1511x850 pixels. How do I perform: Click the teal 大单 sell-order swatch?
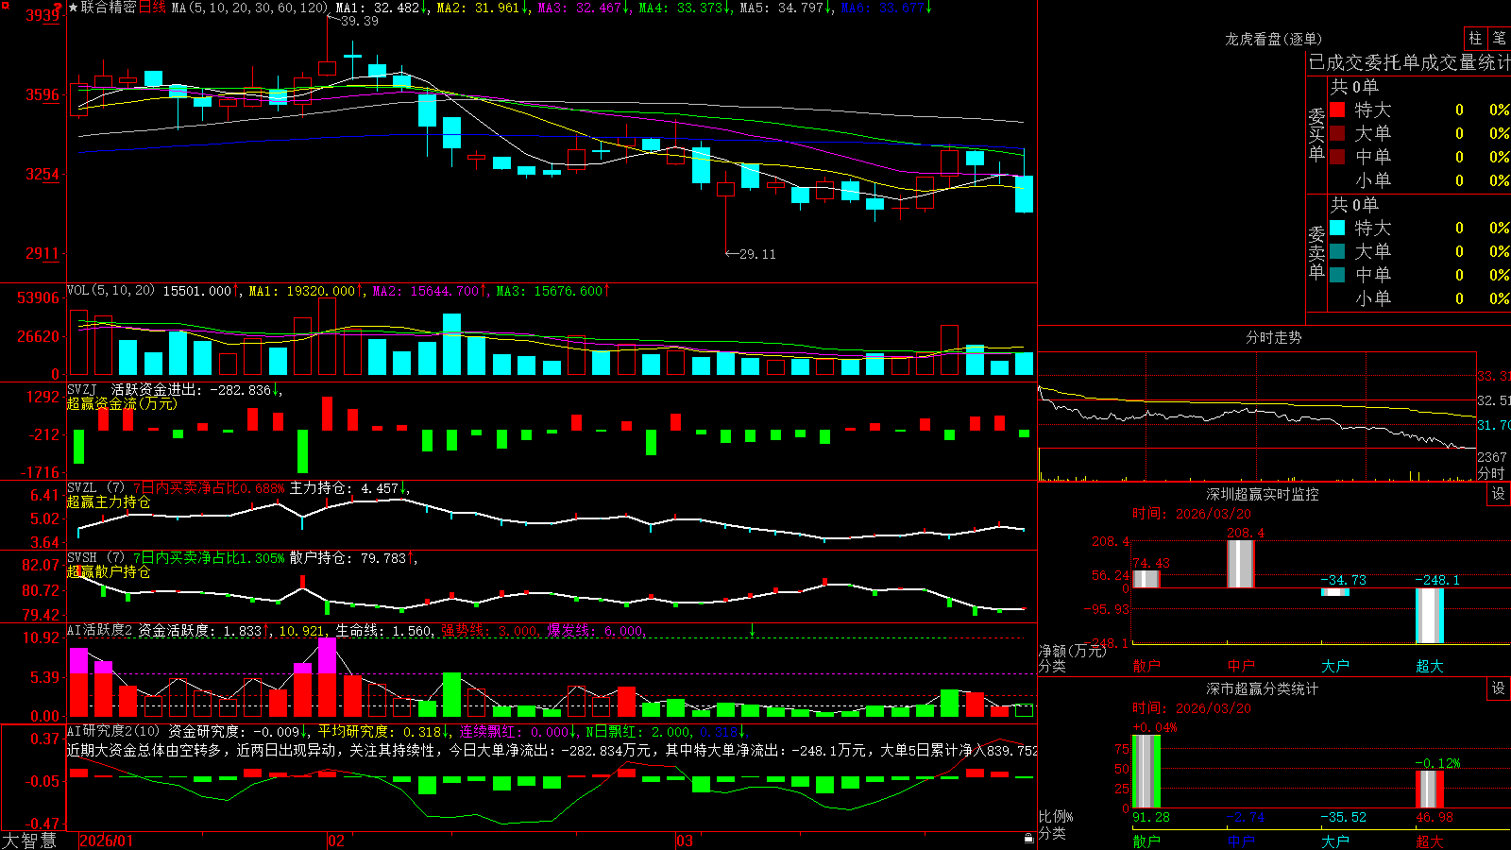pyautogui.click(x=1337, y=251)
